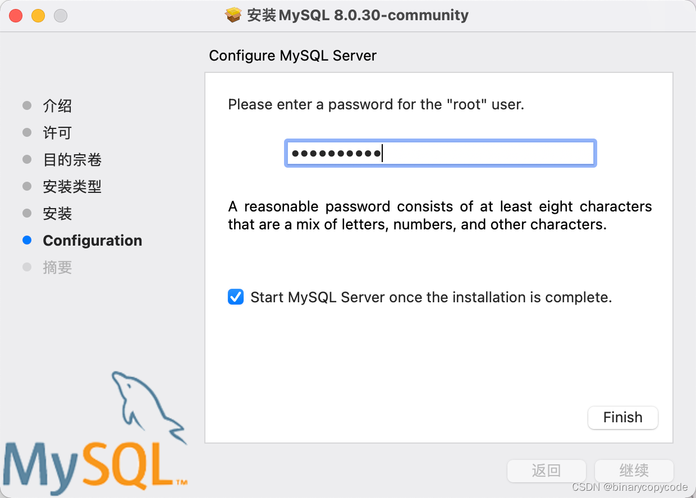Click the package icon in title bar
Viewport: 696px width, 498px height.
tap(233, 15)
